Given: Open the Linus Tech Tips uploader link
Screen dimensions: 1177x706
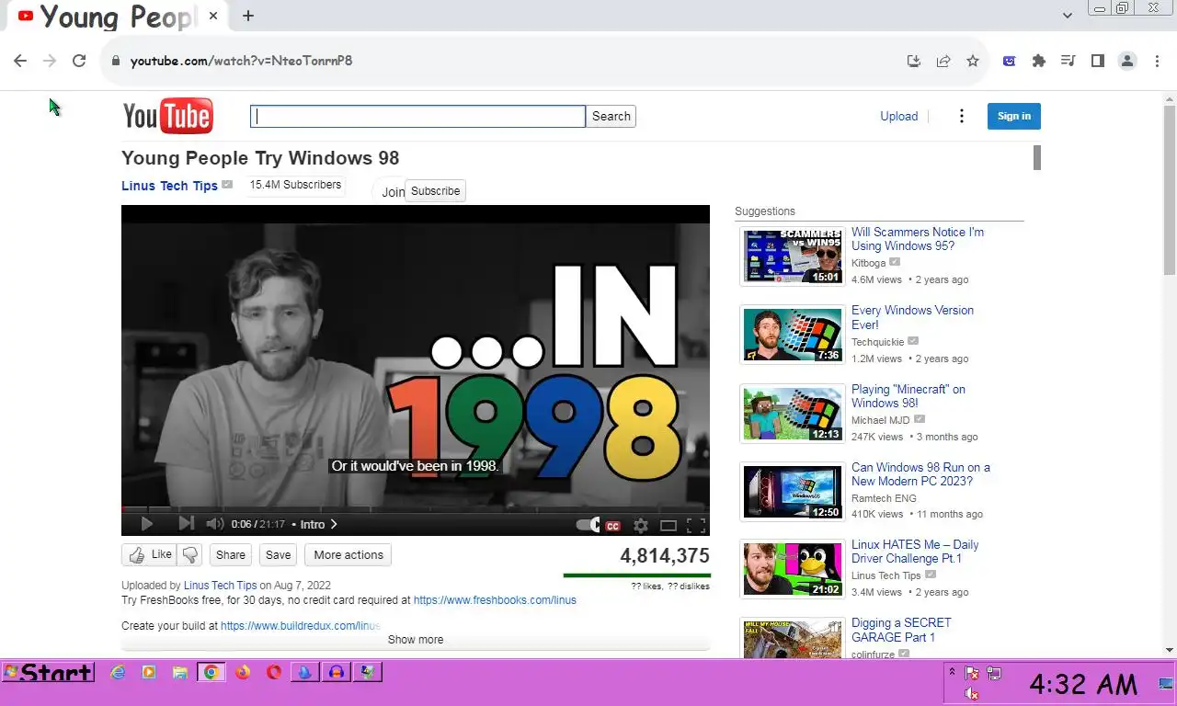Looking at the screenshot, I should pyautogui.click(x=220, y=585).
